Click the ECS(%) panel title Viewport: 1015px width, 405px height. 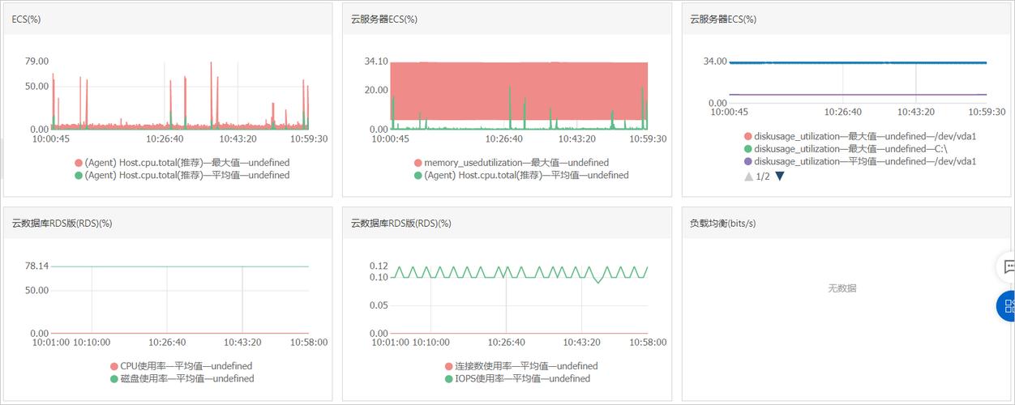point(26,19)
